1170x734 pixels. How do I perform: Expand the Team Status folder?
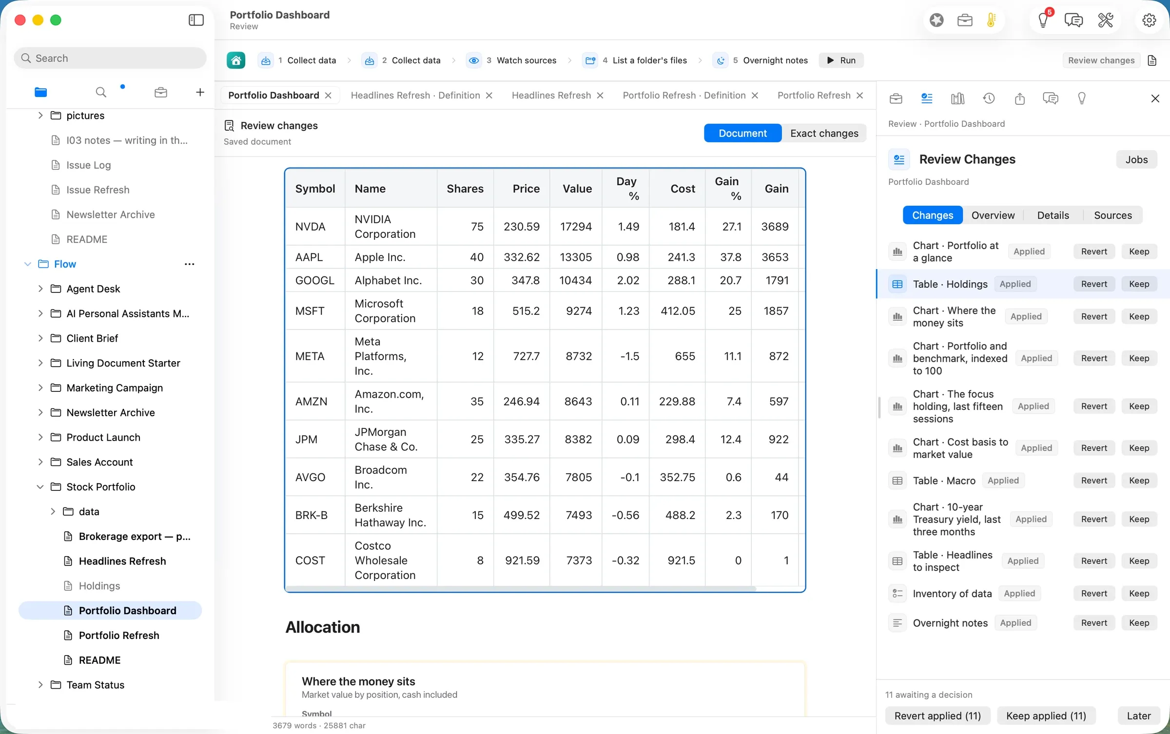click(x=40, y=685)
